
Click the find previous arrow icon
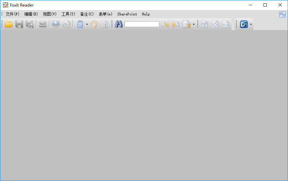pyautogui.click(x=165, y=24)
